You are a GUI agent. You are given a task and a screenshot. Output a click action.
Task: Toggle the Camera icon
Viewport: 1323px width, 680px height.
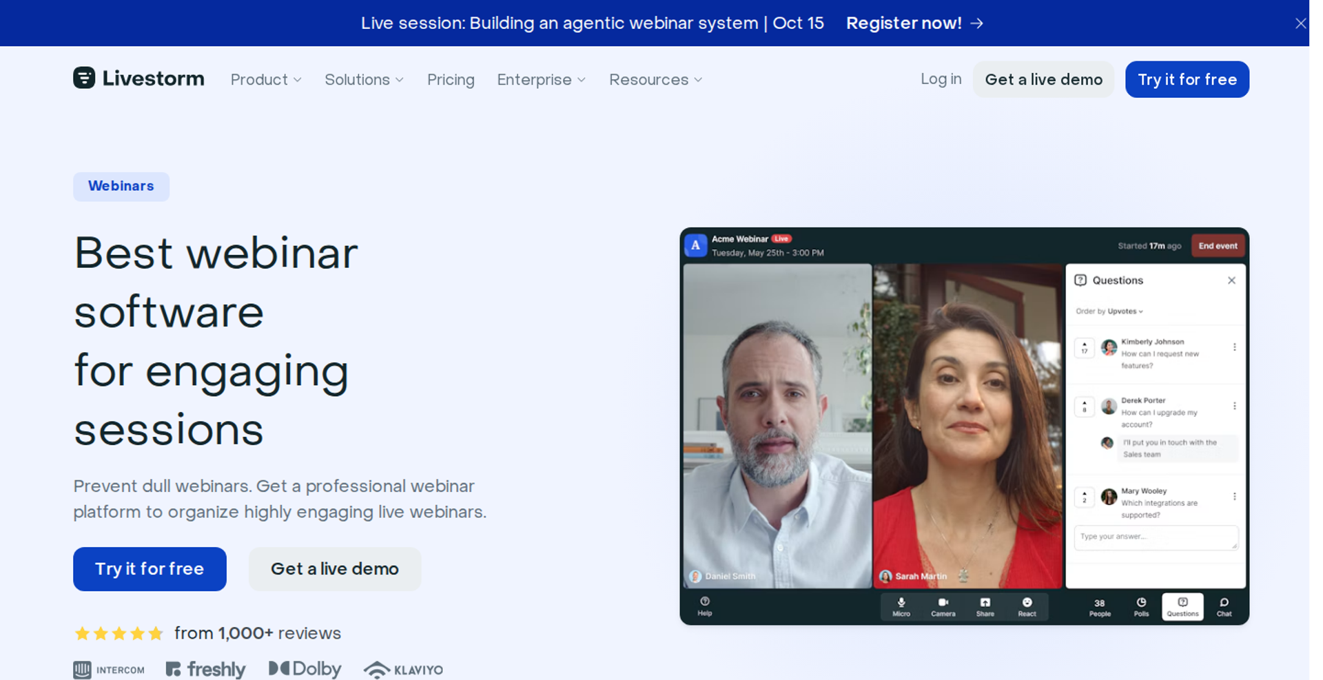tap(943, 606)
